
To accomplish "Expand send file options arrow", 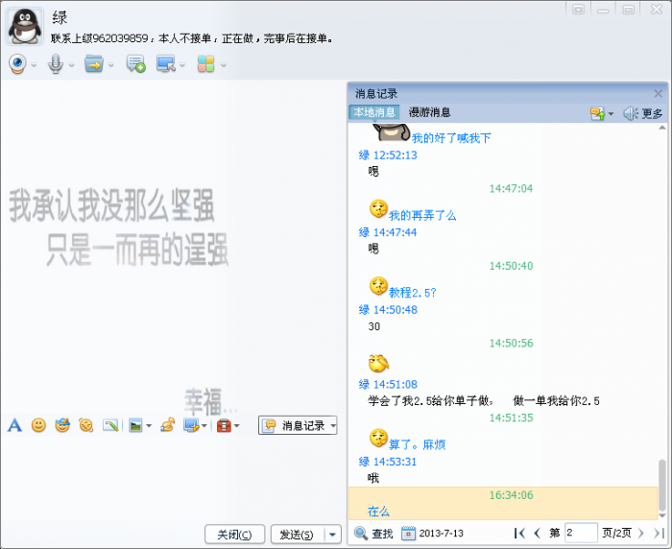I will 111,65.
